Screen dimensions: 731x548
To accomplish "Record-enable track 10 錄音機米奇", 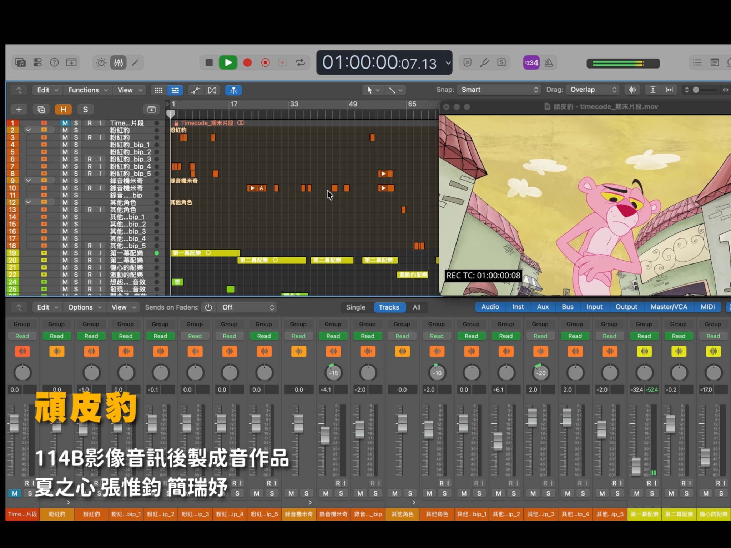I will point(90,188).
